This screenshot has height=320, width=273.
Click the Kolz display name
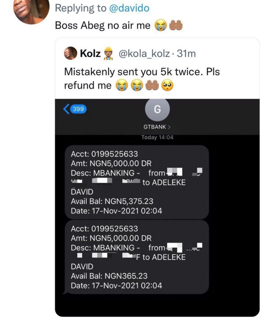click(90, 54)
